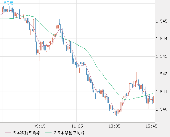The width and height of the screenshot is (170, 137).
Task: Click the last red candle at right edge
Action: [154, 99]
